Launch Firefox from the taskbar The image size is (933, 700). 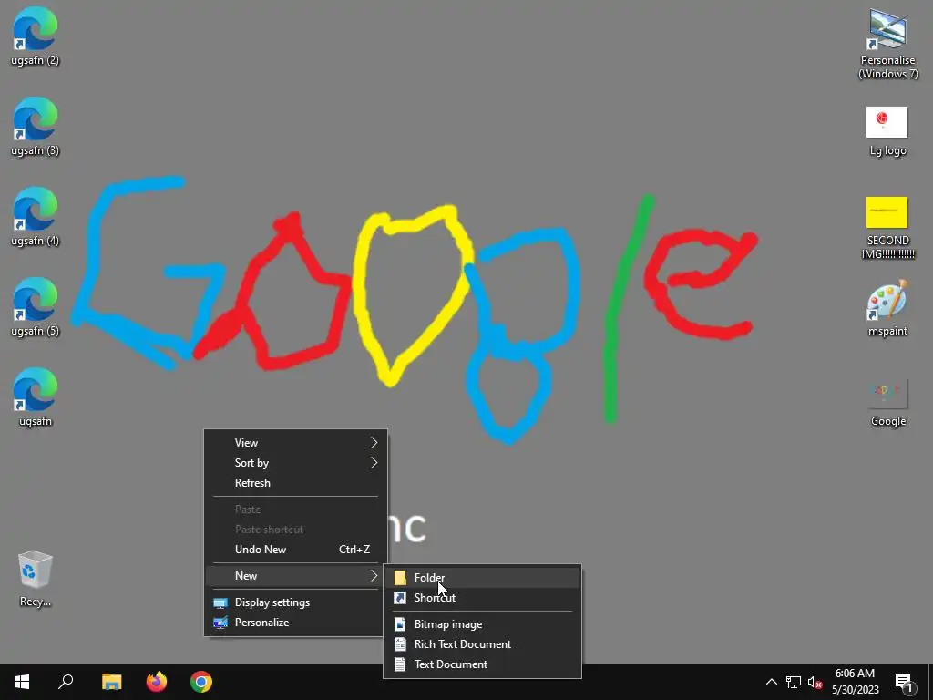point(157,682)
